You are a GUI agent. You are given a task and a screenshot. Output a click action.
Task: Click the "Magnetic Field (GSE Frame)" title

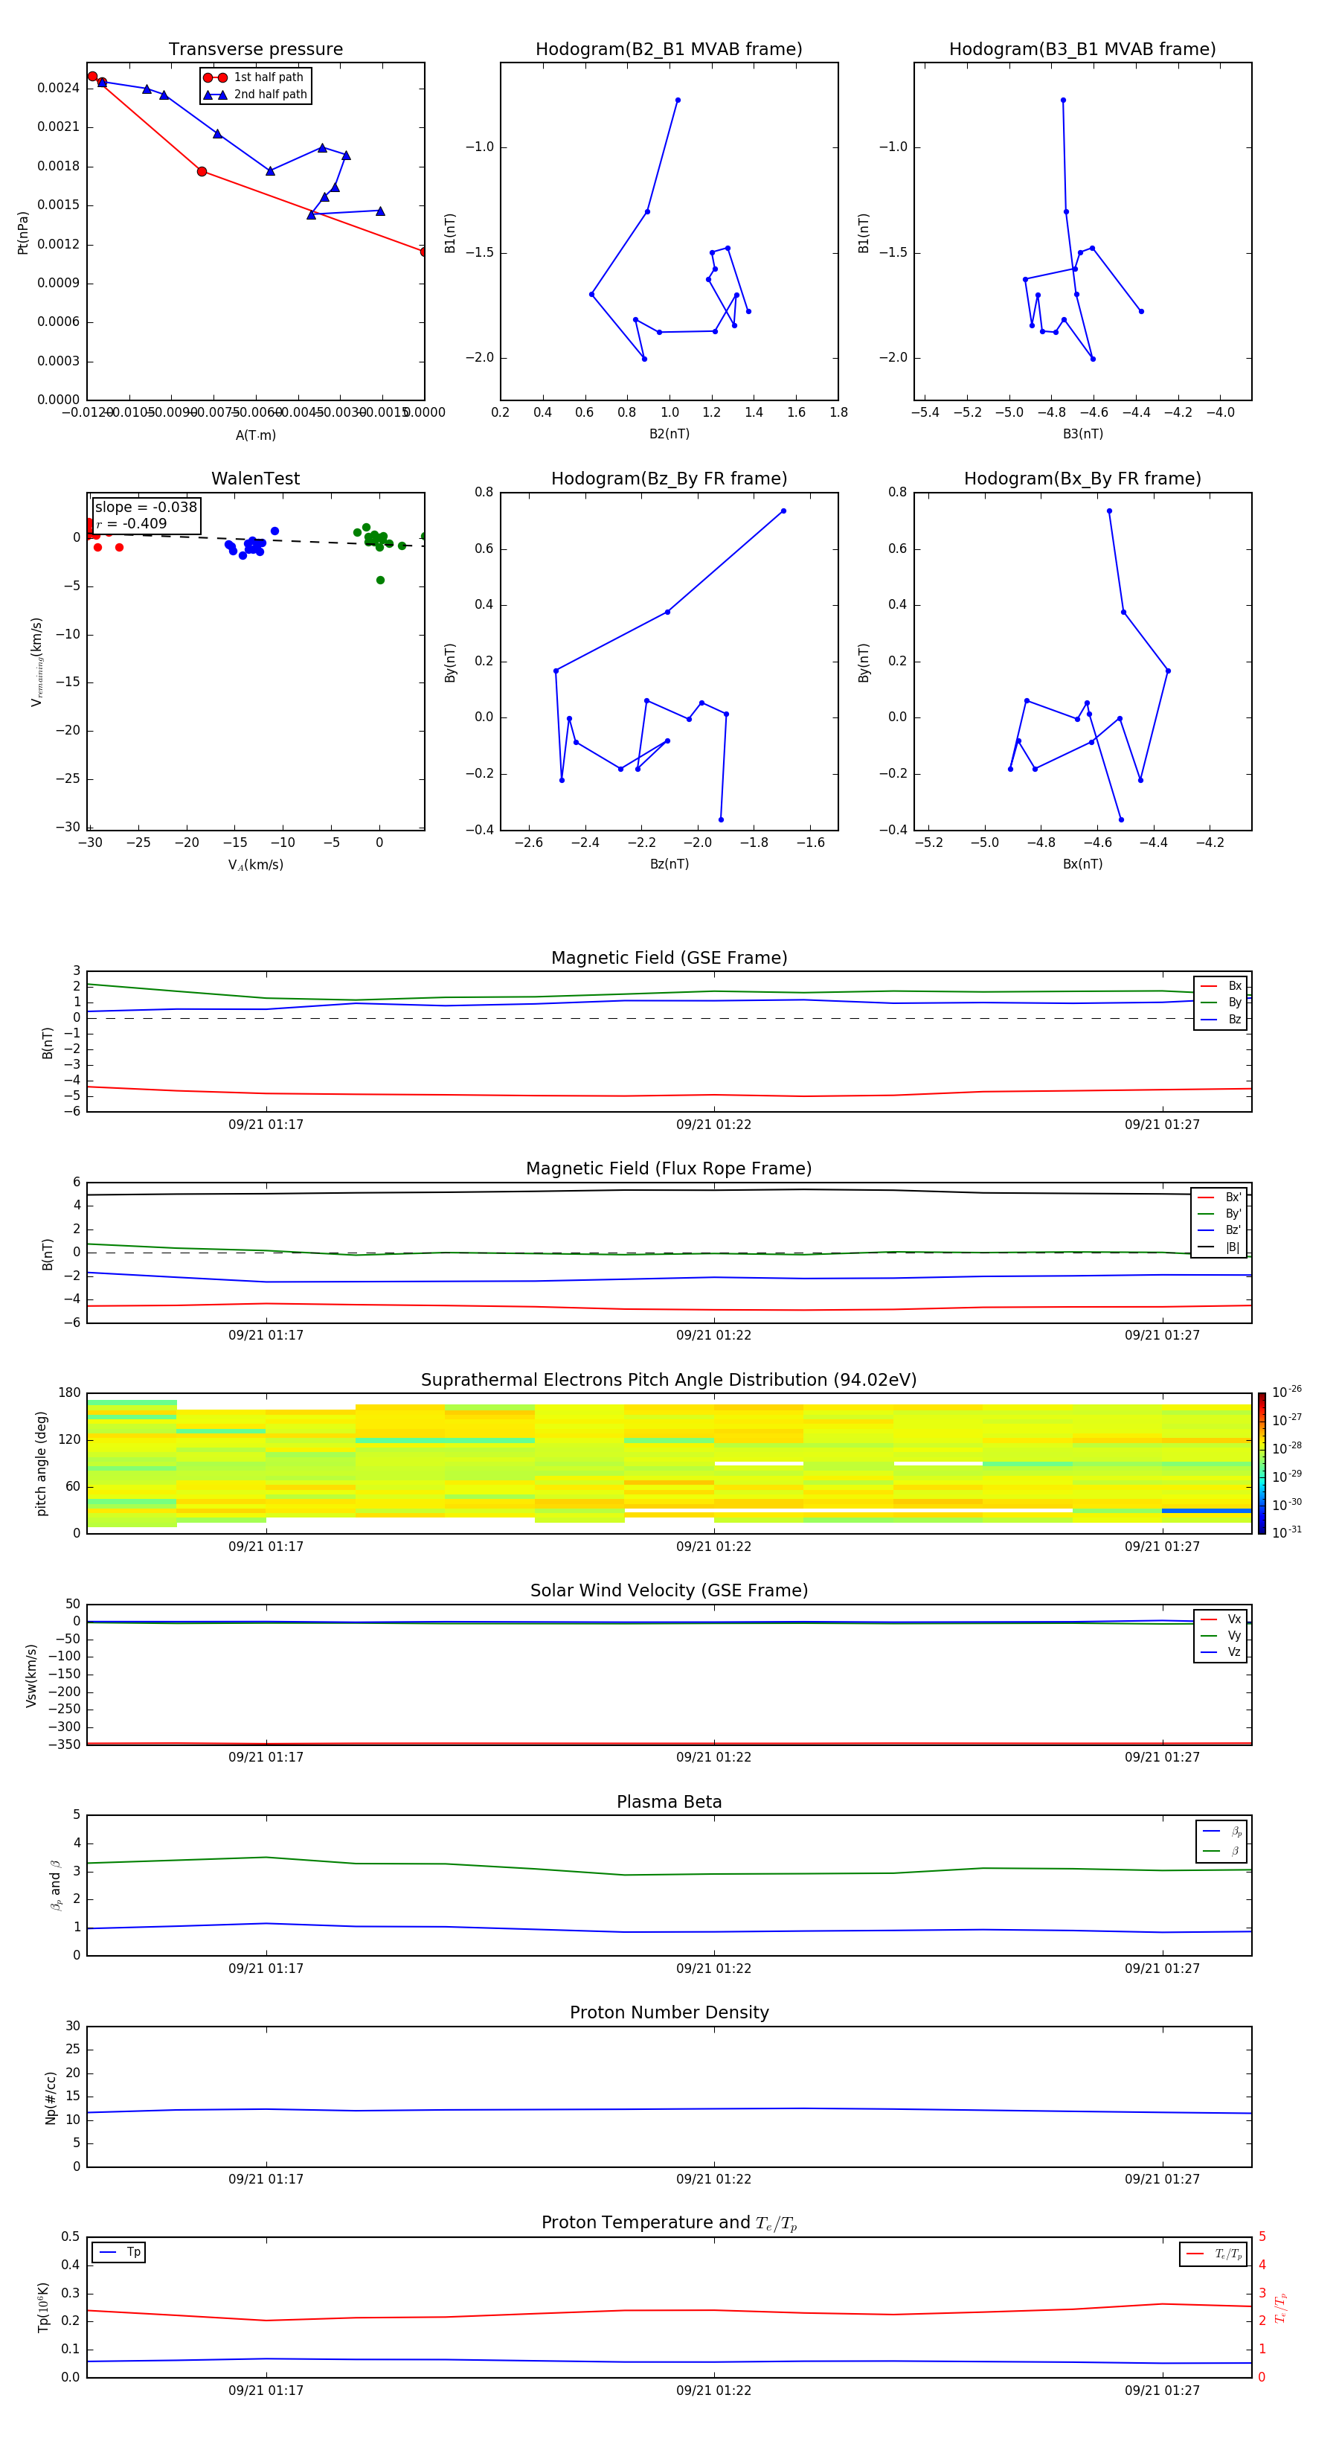pyautogui.click(x=669, y=958)
